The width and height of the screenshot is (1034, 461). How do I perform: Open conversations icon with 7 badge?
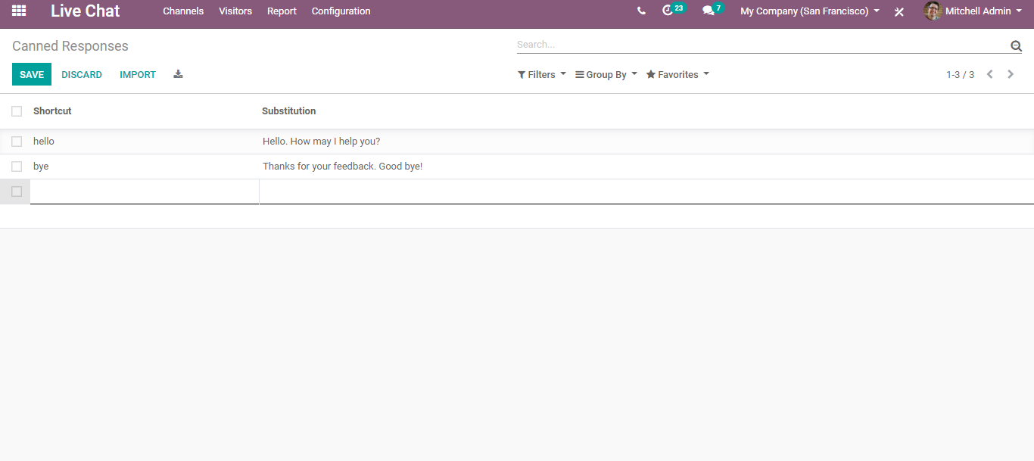coord(712,11)
